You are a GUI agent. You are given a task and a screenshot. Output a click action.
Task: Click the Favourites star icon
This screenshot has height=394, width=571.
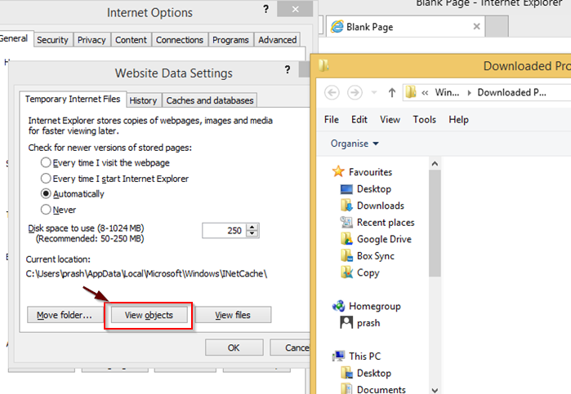coord(338,171)
